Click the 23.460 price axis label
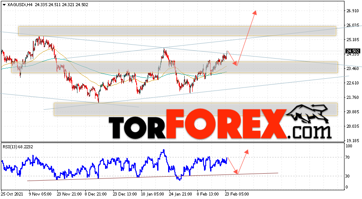 tap(352, 69)
